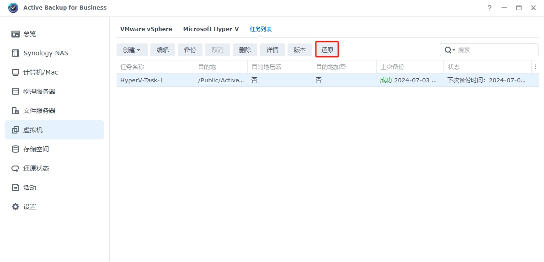
Task: Switch to Microsoft Hyper-V tab
Action: [211, 29]
